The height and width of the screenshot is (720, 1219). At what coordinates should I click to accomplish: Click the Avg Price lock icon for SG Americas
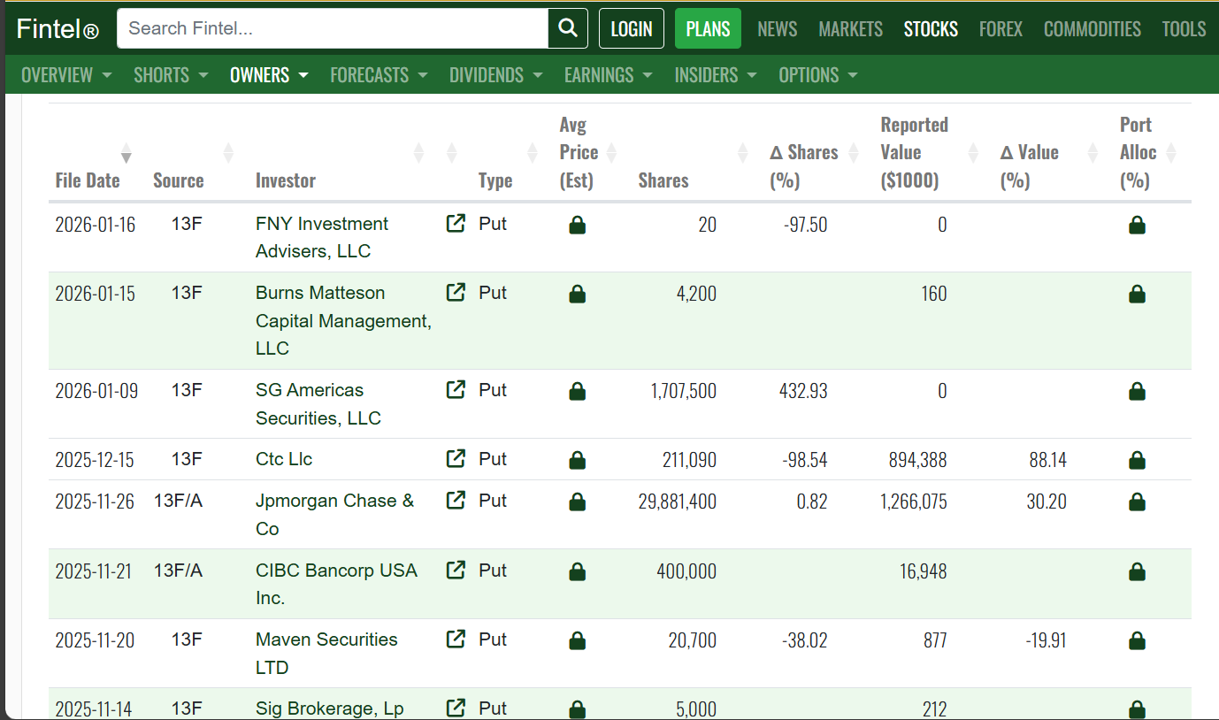coord(577,391)
